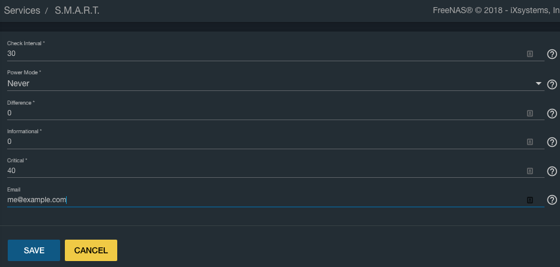The width and height of the screenshot is (560, 267).
Task: Expand the Power Mode dropdown arrow
Action: [539, 83]
